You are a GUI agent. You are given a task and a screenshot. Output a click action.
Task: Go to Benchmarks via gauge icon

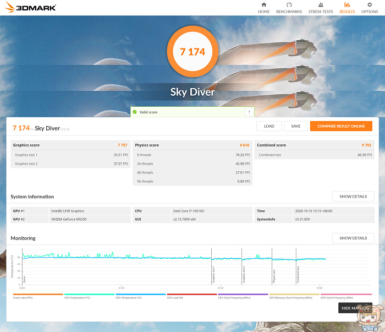289,4
